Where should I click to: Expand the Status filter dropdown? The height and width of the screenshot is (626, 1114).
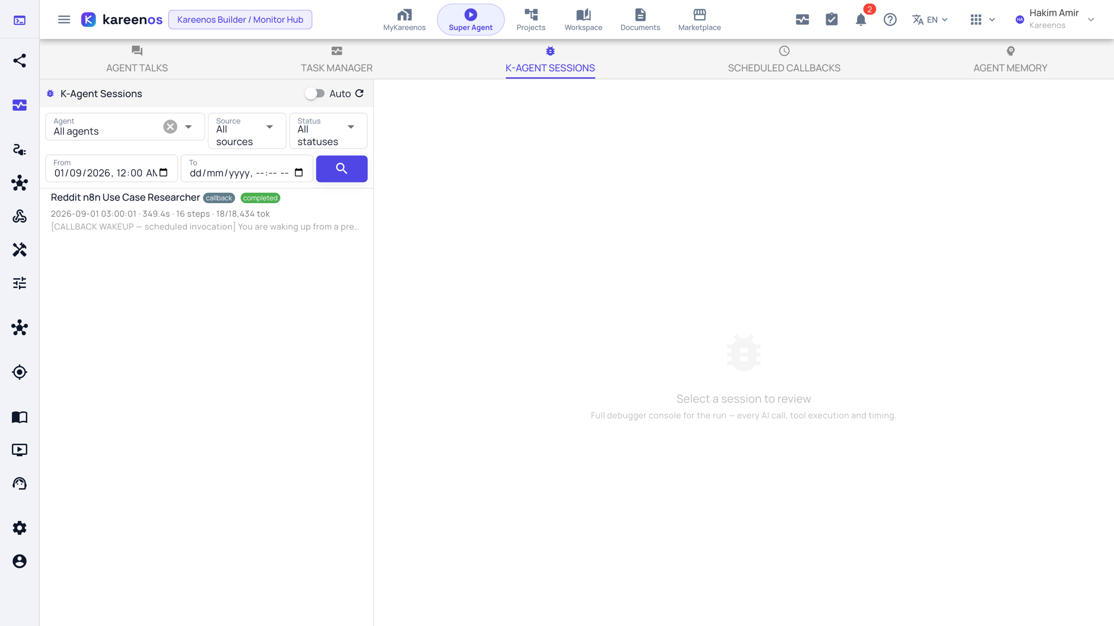tap(351, 127)
